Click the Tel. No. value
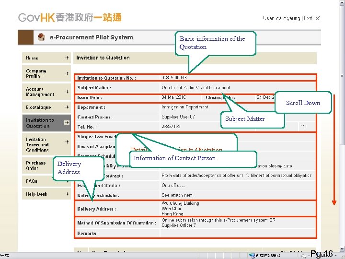The height and width of the screenshot is (259, 345). click(x=171, y=127)
